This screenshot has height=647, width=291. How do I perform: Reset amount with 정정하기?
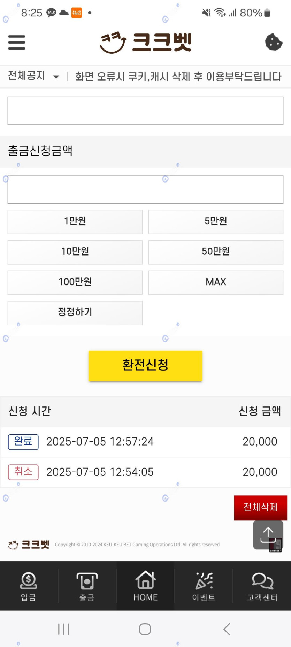coord(75,312)
